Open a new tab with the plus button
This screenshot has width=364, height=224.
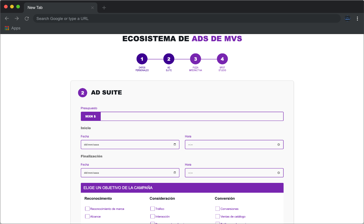coord(104,8)
